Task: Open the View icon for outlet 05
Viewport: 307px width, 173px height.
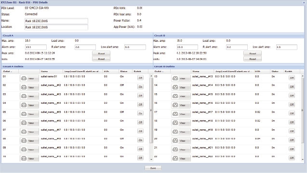Action: (x=29, y=114)
